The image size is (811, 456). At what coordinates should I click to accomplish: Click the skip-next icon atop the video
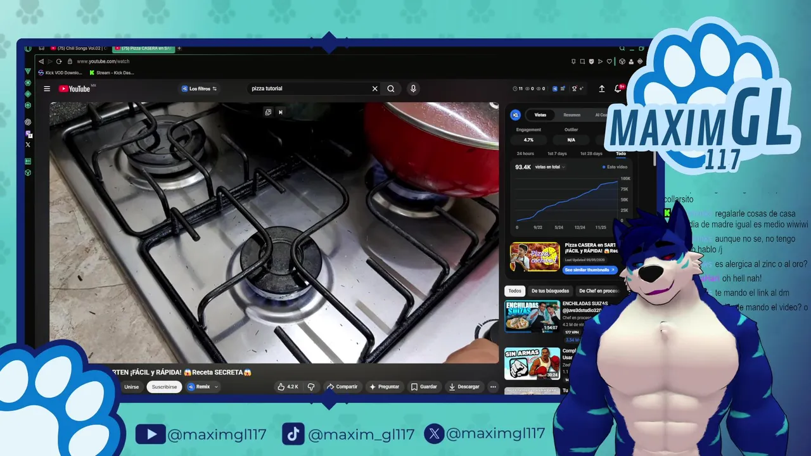(x=281, y=112)
